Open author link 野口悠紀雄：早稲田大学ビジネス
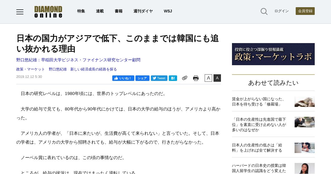This screenshot has width=331, height=174. [78, 60]
